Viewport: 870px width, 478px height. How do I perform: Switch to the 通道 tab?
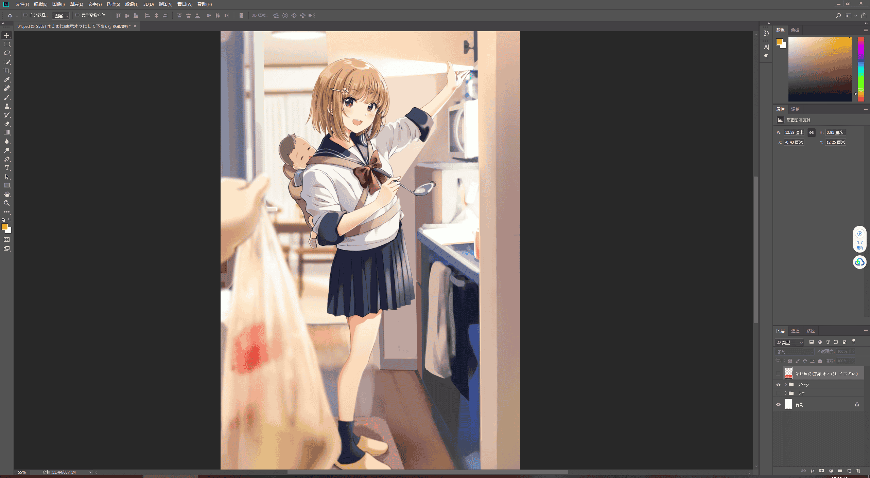pyautogui.click(x=795, y=331)
